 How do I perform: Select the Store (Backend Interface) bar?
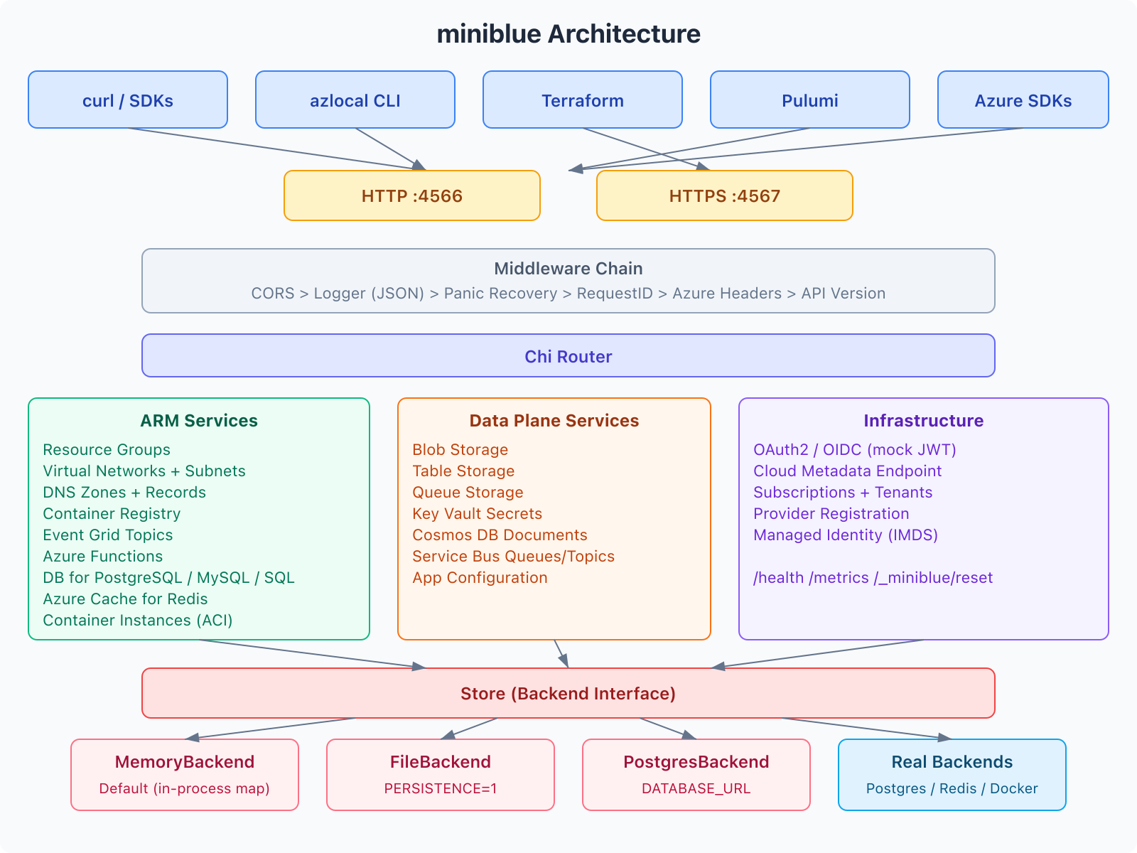click(568, 693)
